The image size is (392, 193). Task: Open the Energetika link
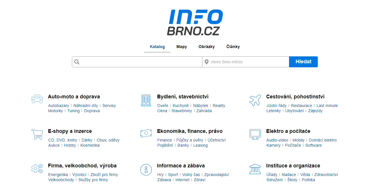click(x=58, y=175)
